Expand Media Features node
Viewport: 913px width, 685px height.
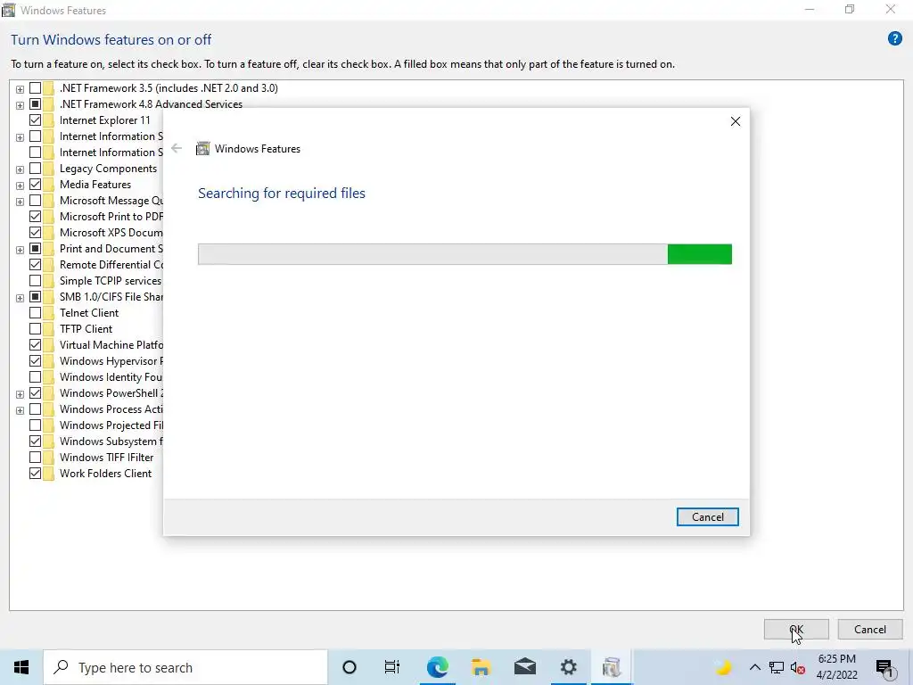pos(20,186)
